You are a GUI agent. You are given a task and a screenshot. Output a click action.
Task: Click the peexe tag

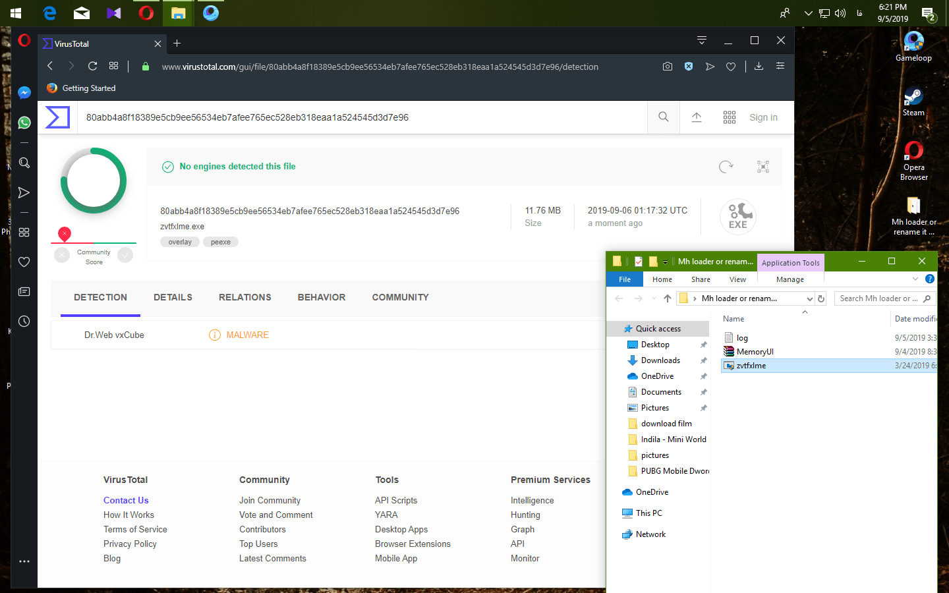(221, 242)
